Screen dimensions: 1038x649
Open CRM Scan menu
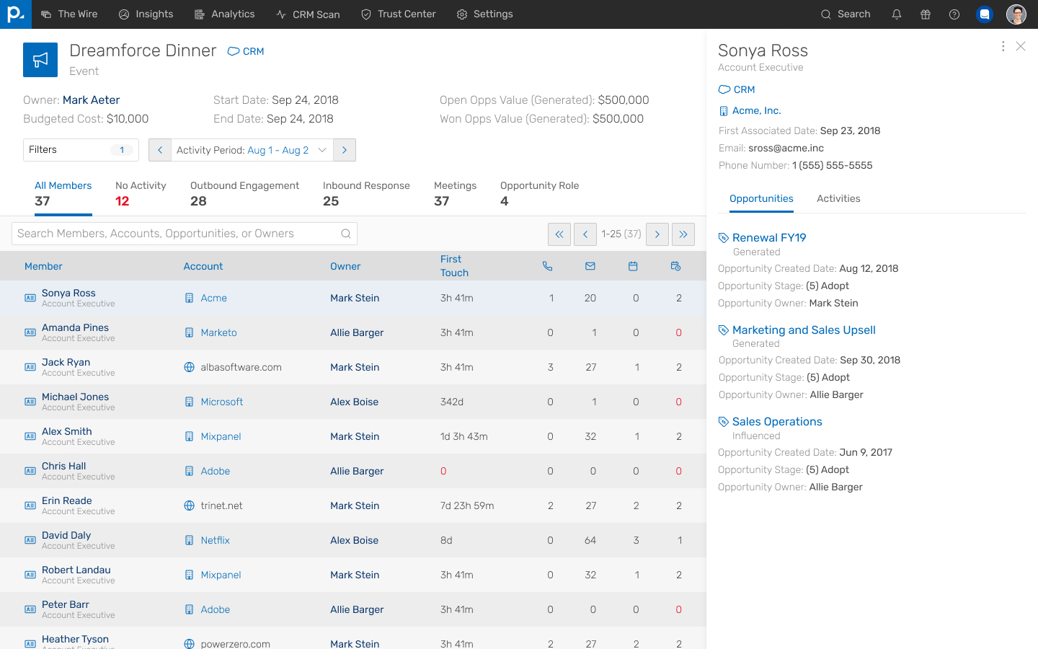[308, 14]
